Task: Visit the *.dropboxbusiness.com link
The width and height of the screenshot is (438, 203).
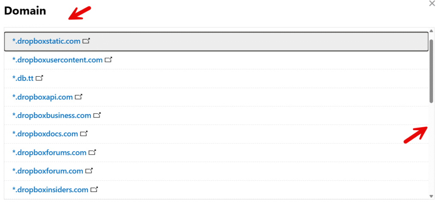Action: (52, 115)
